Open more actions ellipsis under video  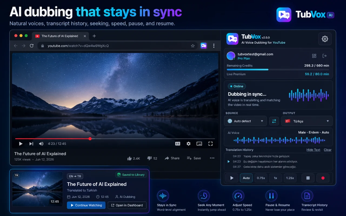pyautogui.click(x=212, y=158)
